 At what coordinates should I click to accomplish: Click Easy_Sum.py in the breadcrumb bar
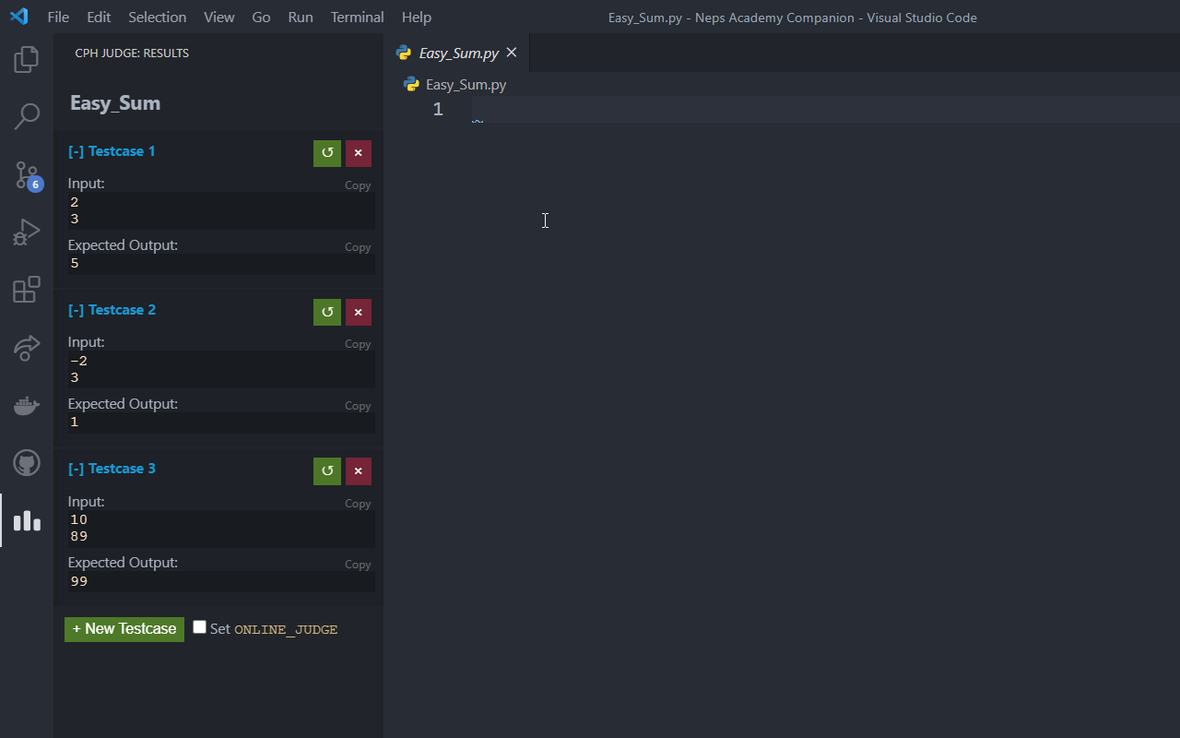pyautogui.click(x=466, y=85)
